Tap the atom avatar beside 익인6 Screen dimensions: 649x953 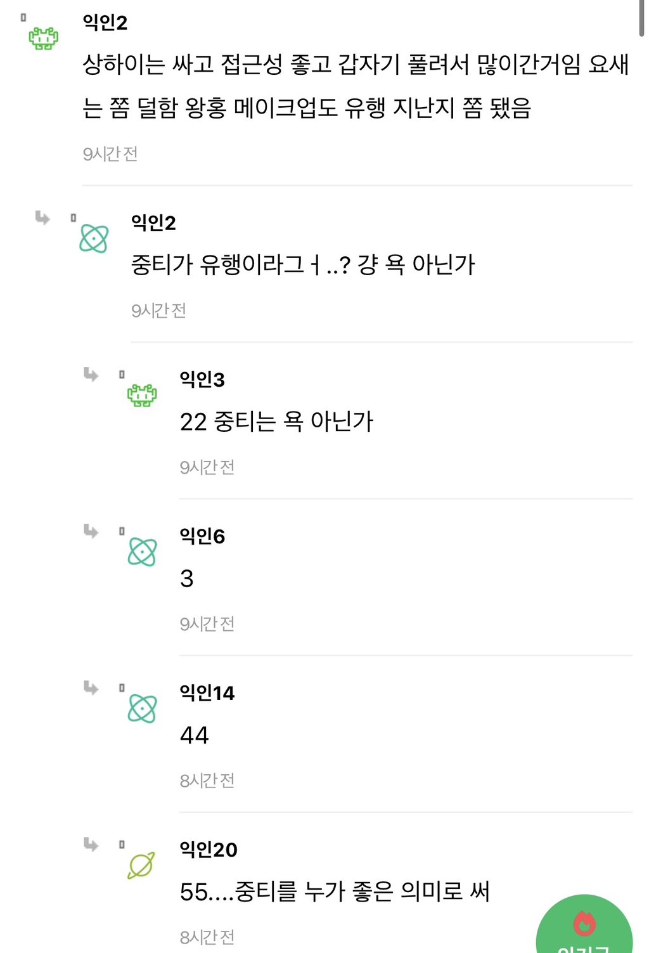[x=143, y=553]
